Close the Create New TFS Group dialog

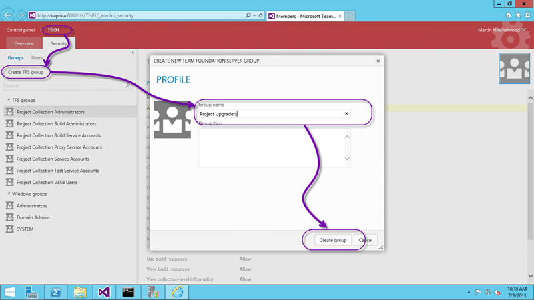click(x=378, y=61)
